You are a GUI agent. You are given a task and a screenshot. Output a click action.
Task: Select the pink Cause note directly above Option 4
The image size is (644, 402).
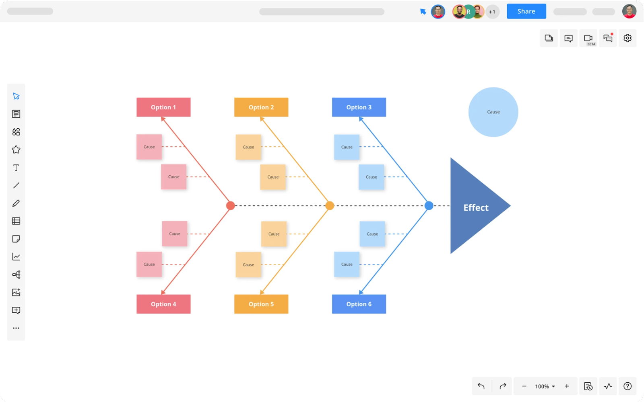pyautogui.click(x=149, y=265)
